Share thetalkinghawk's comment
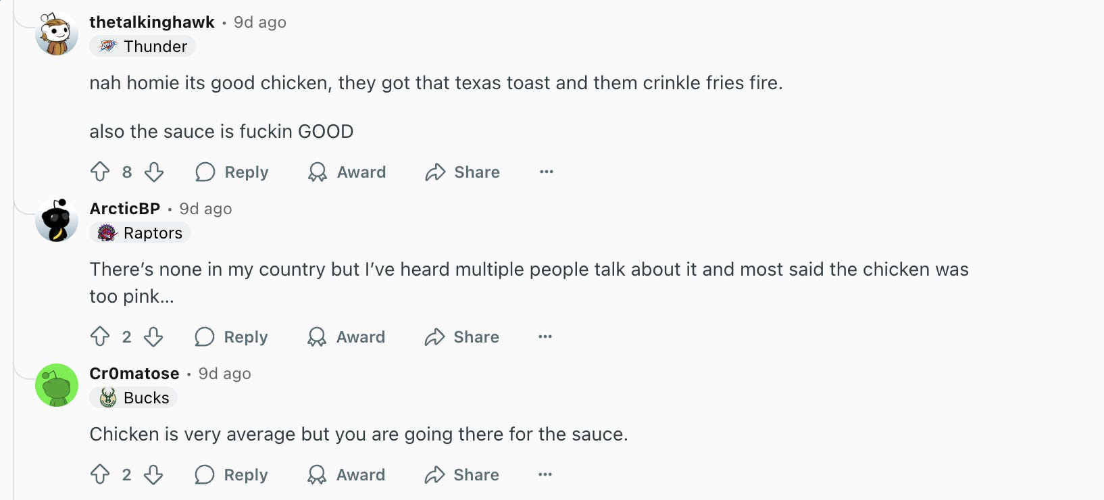The width and height of the screenshot is (1104, 500). tap(462, 172)
